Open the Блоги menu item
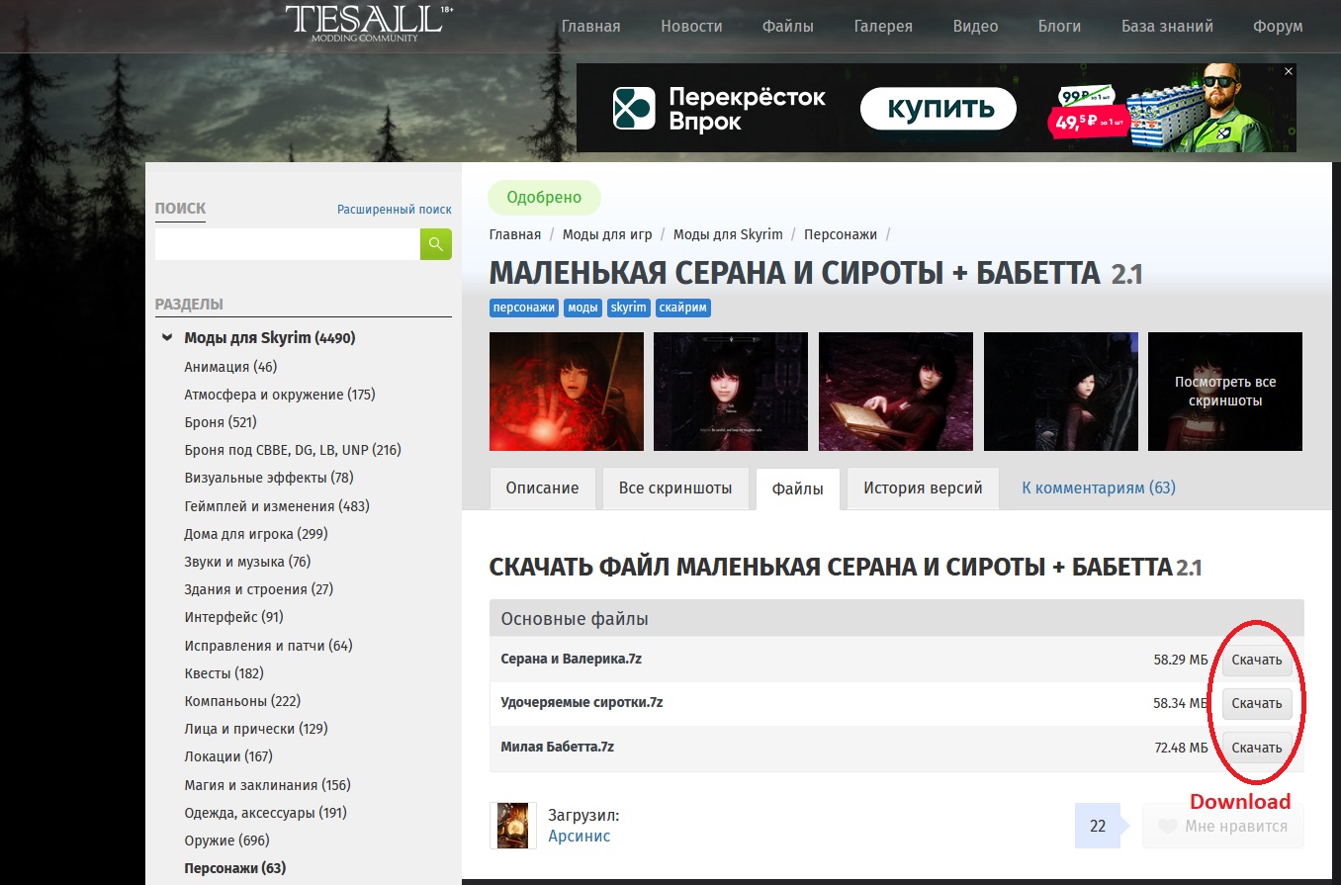Viewport: 1341px width, 885px height. tap(1059, 27)
